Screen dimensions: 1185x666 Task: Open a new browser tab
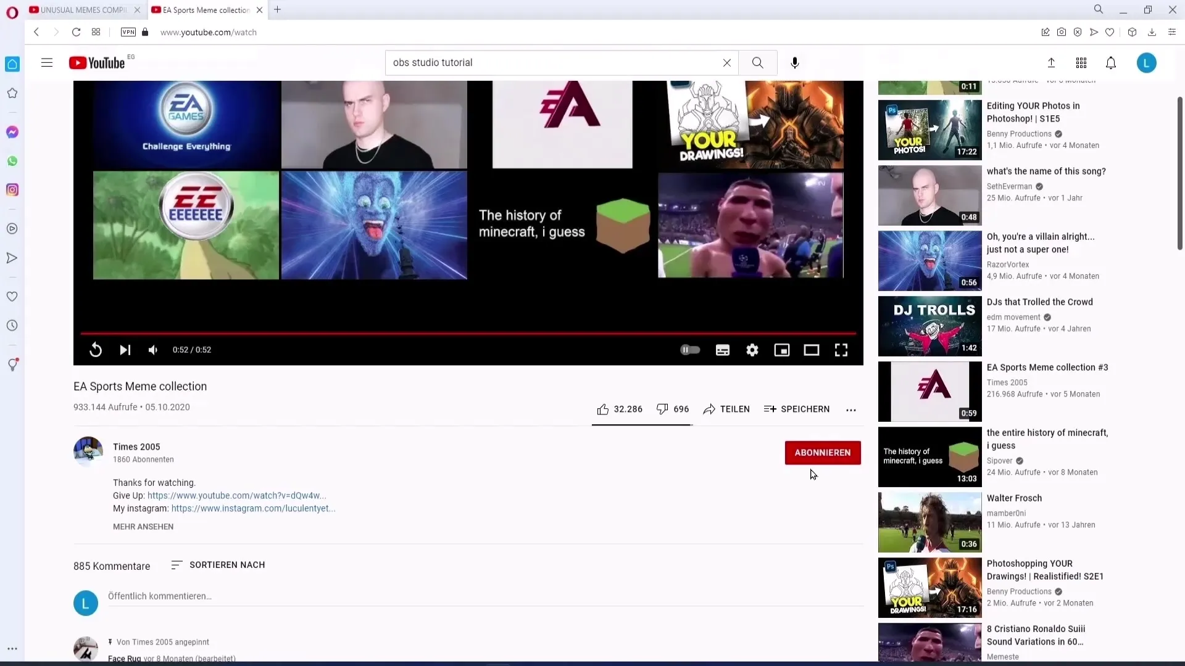278,10
